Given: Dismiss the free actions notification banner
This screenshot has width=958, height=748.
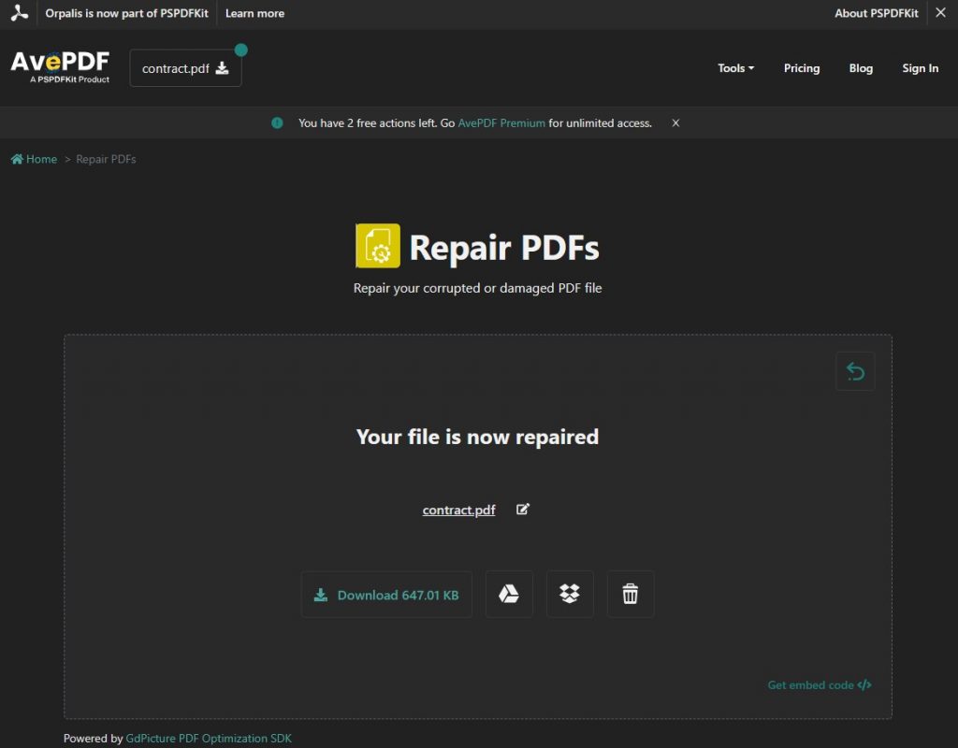Looking at the screenshot, I should tap(675, 122).
